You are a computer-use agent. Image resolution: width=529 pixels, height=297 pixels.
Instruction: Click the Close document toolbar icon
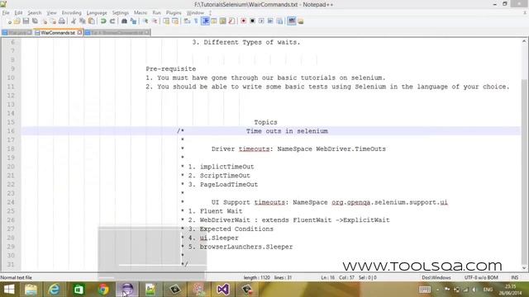tap(44, 21)
